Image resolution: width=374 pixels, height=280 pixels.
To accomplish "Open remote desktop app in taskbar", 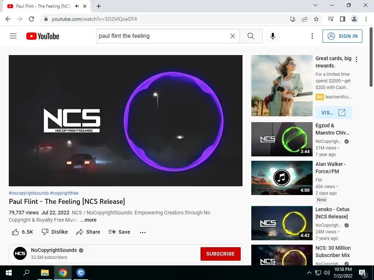I will 81,273.
